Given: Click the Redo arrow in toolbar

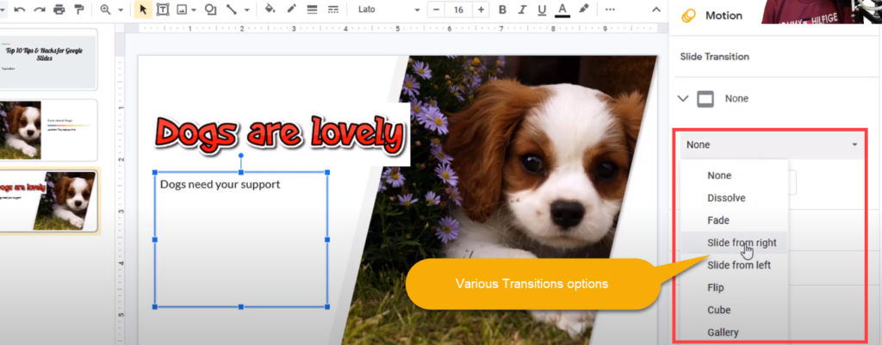Looking at the screenshot, I should pos(40,9).
